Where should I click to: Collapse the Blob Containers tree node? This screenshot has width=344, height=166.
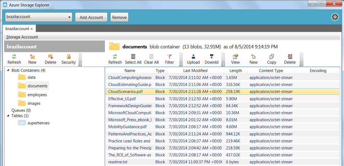(8, 70)
